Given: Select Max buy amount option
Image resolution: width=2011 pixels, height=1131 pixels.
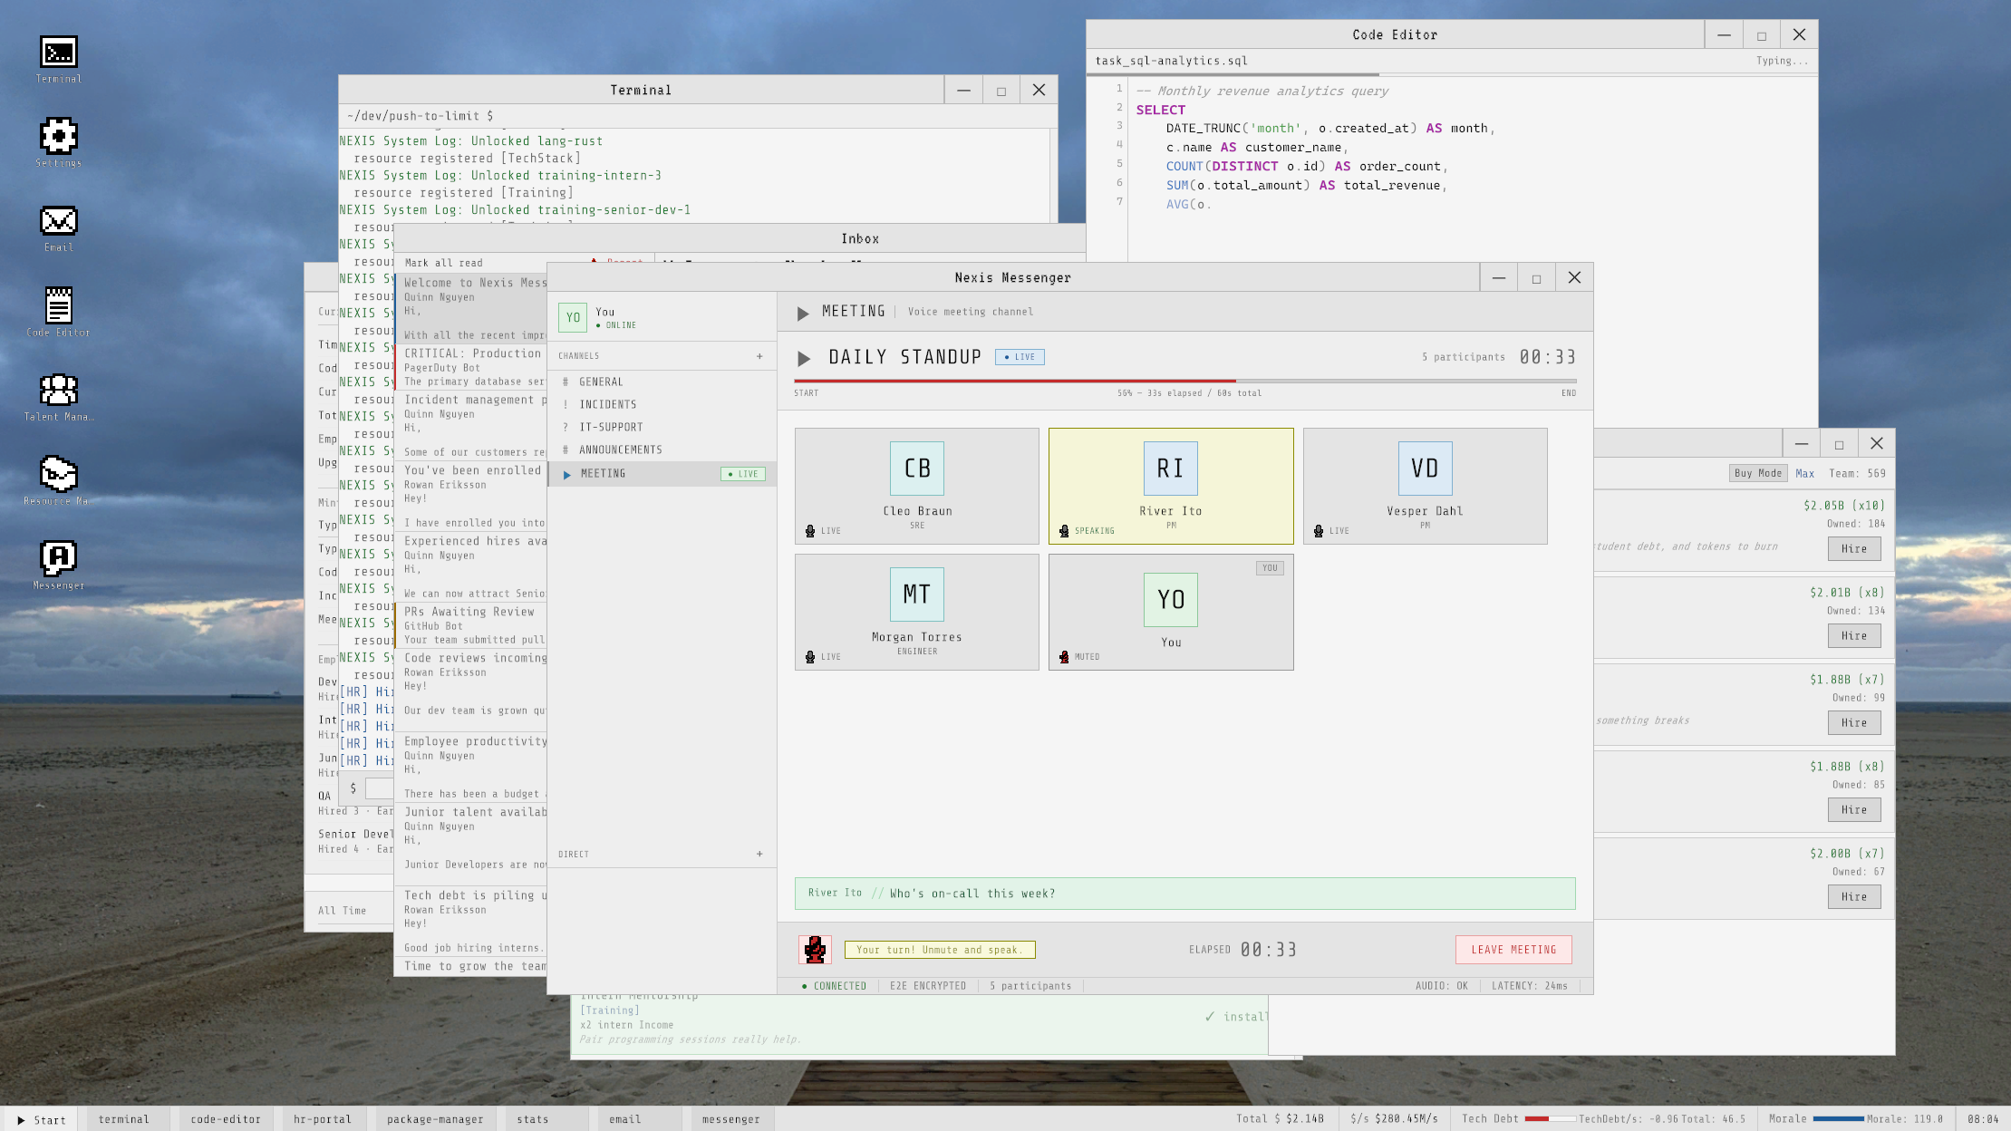Looking at the screenshot, I should pos(1804,473).
